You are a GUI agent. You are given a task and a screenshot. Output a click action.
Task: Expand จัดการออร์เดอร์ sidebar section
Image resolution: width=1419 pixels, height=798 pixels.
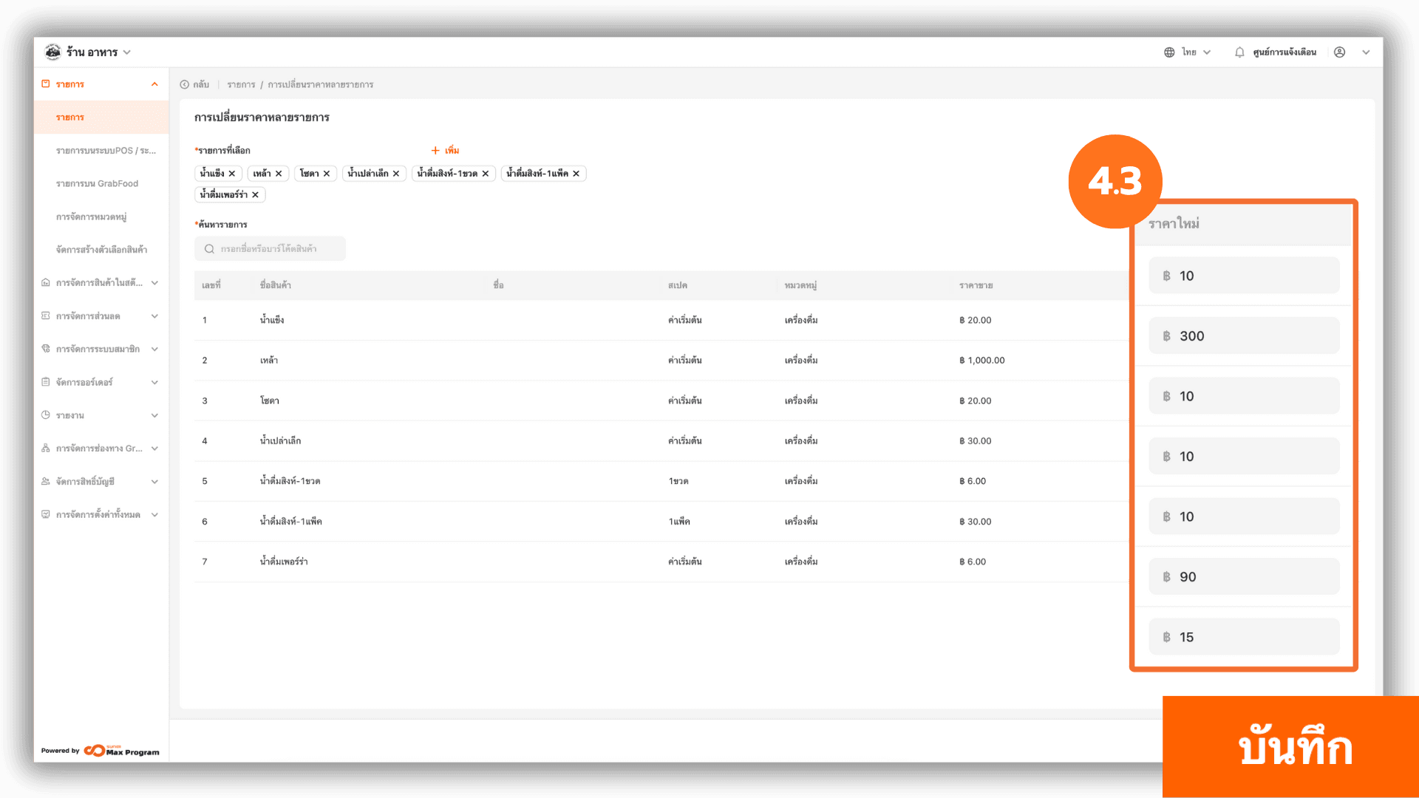point(154,383)
